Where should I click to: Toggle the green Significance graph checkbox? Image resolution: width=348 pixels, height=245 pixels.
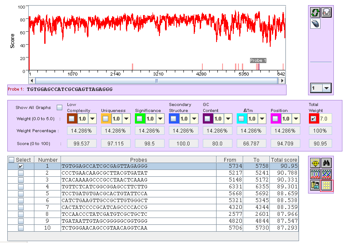click(140, 118)
